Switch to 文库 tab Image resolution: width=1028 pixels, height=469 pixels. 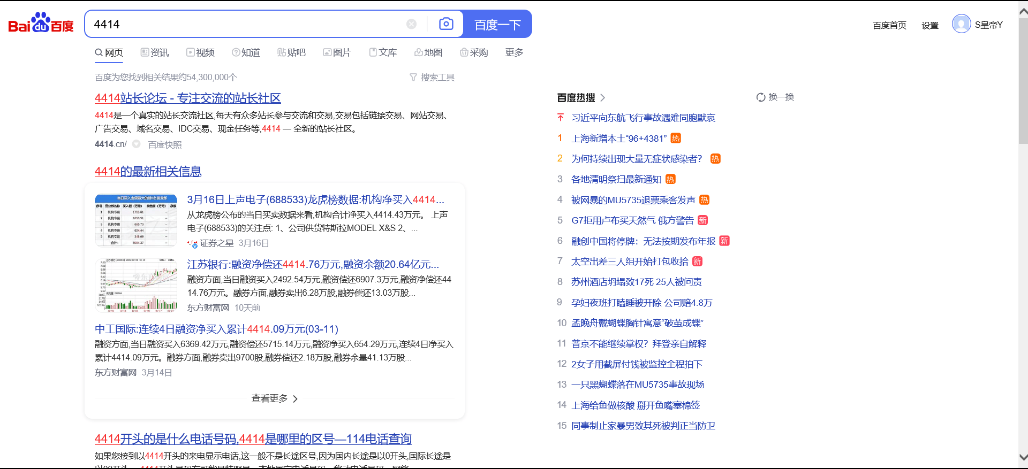pos(383,52)
